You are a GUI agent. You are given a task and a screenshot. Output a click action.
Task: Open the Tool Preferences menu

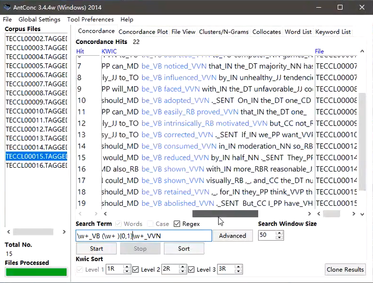(x=90, y=19)
